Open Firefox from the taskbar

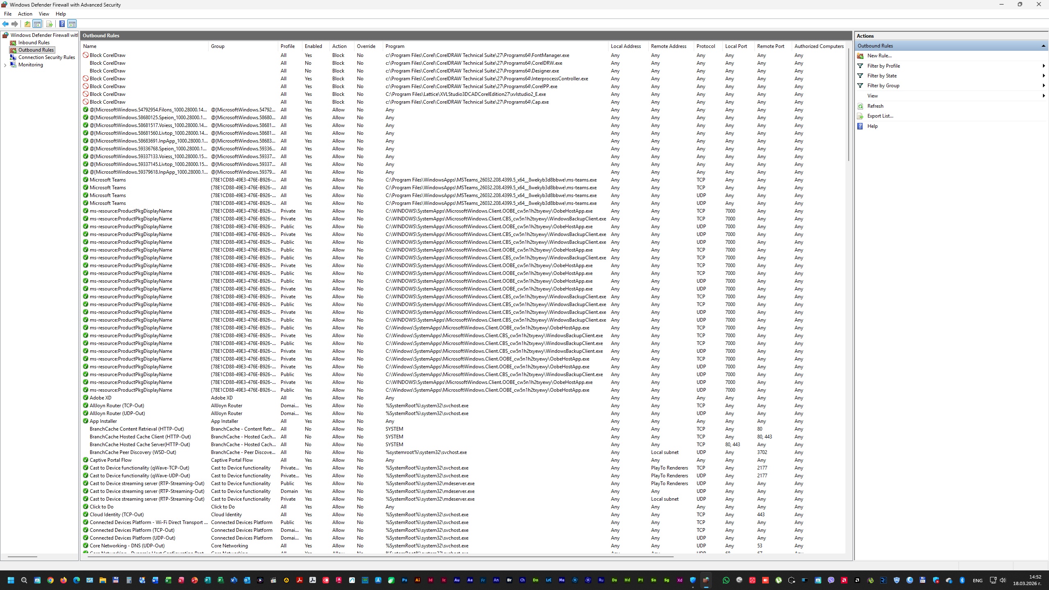(x=64, y=580)
